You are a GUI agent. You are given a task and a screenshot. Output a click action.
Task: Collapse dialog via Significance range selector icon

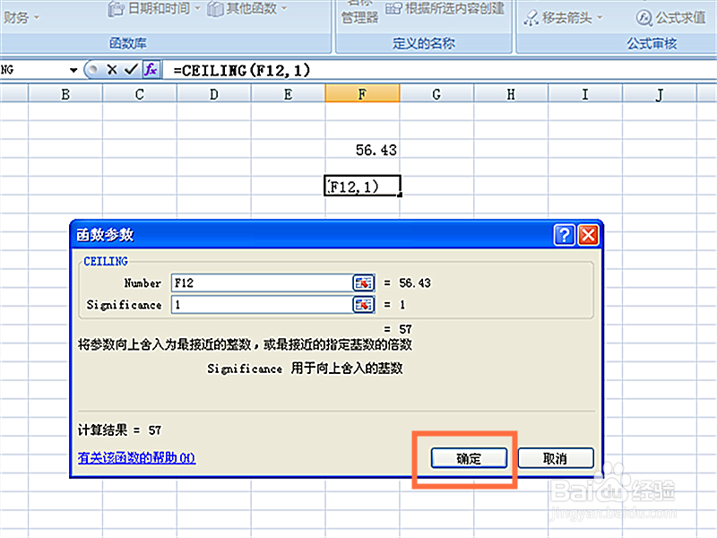pyautogui.click(x=364, y=305)
